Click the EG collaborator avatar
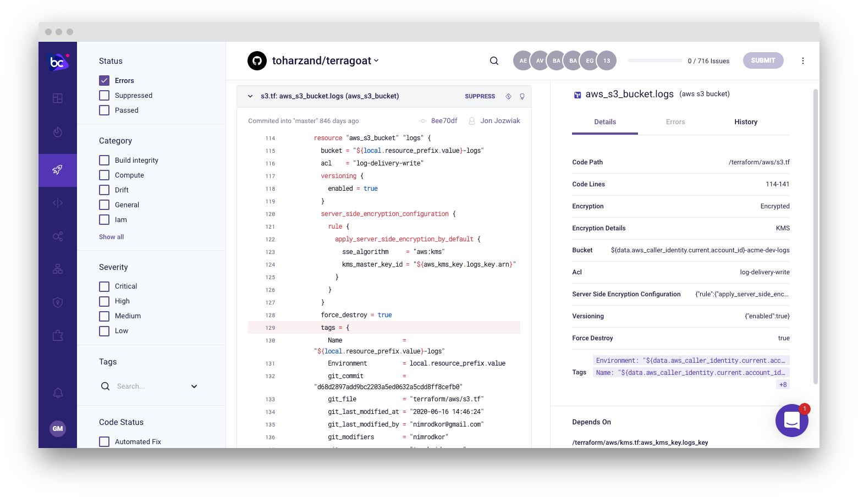Image resolution: width=858 pixels, height=503 pixels. pyautogui.click(x=590, y=60)
